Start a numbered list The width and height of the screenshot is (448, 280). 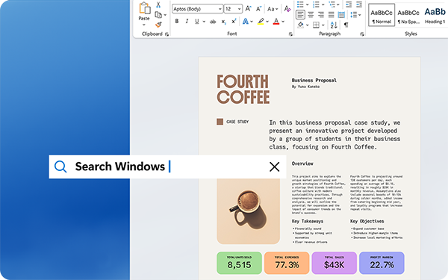316,4
